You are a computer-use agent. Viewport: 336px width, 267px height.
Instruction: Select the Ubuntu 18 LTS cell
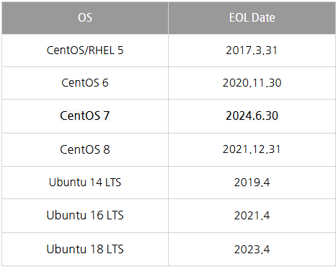pos(85,249)
